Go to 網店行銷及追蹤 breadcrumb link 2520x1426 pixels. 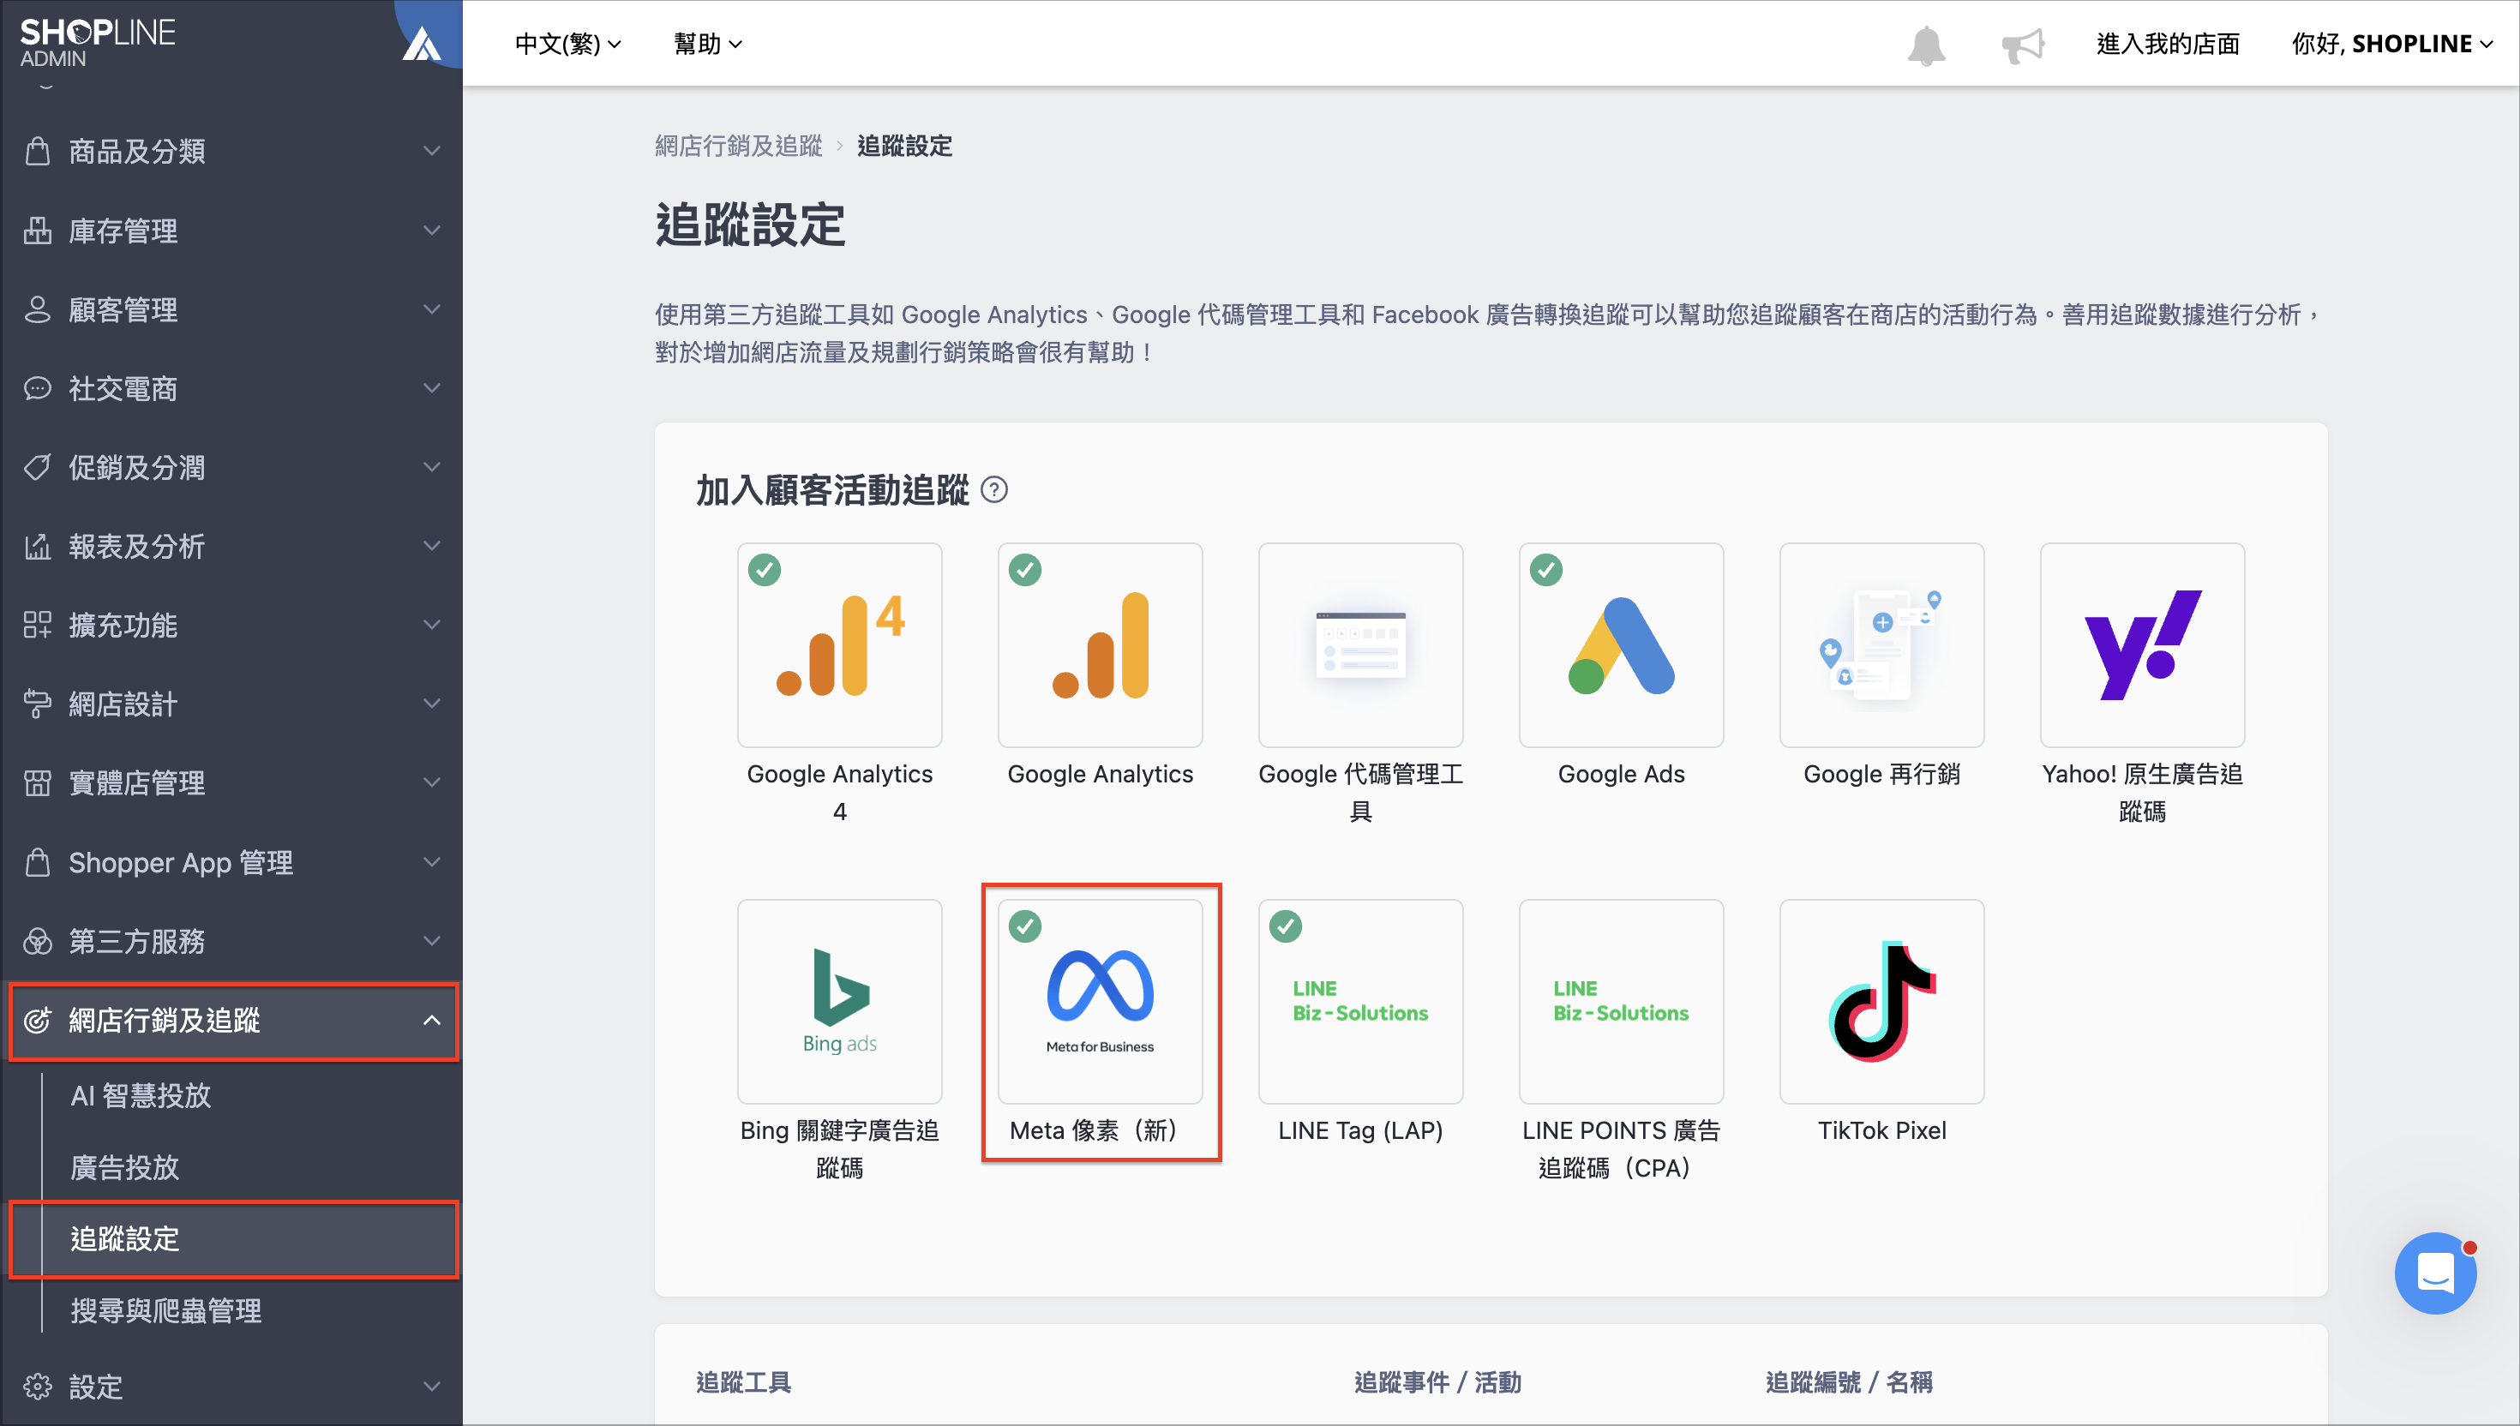(x=739, y=146)
